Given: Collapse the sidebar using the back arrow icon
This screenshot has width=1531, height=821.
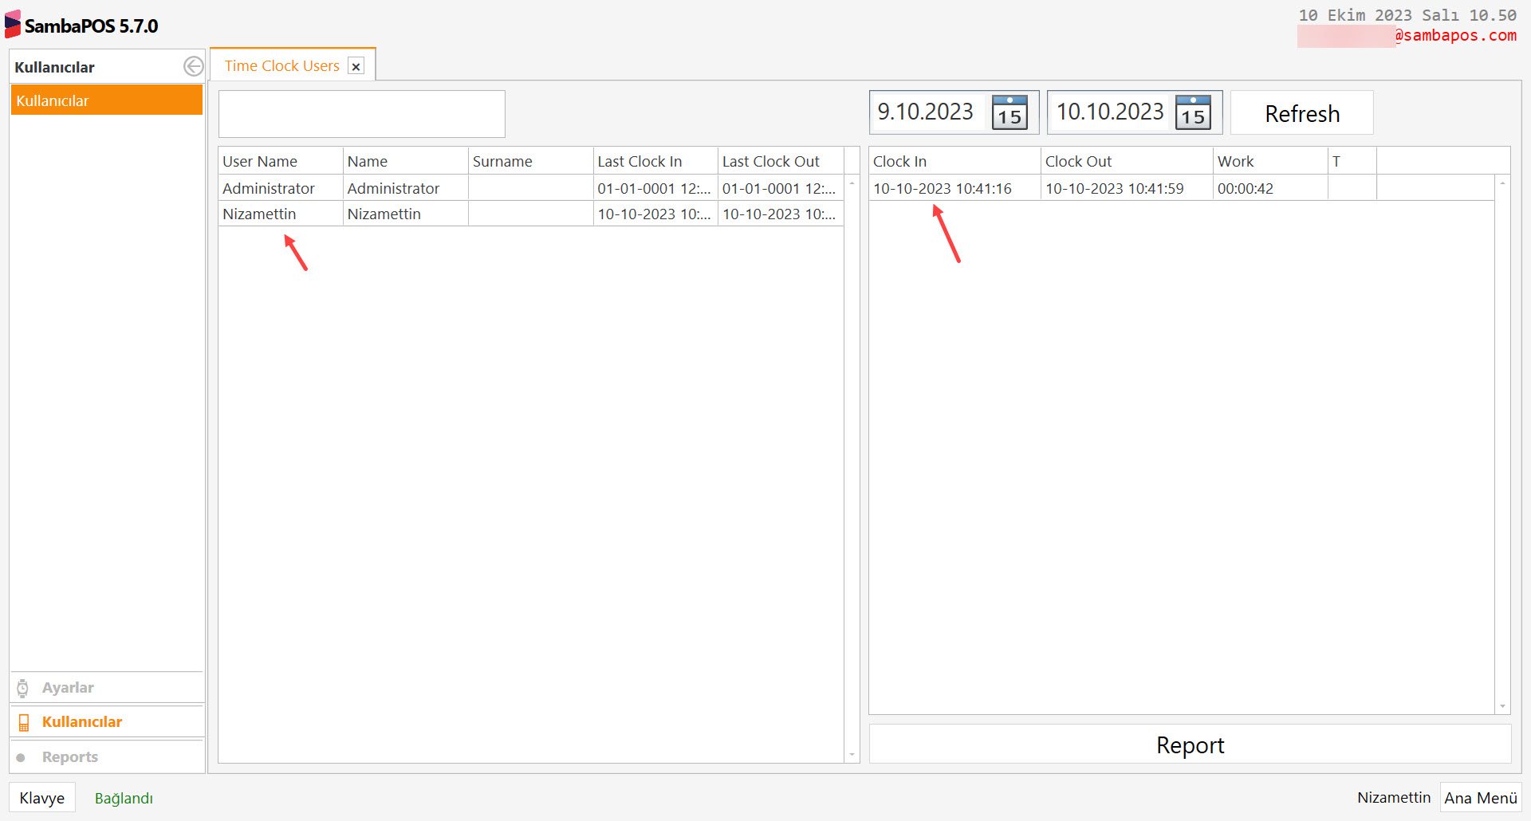Looking at the screenshot, I should click(x=193, y=66).
